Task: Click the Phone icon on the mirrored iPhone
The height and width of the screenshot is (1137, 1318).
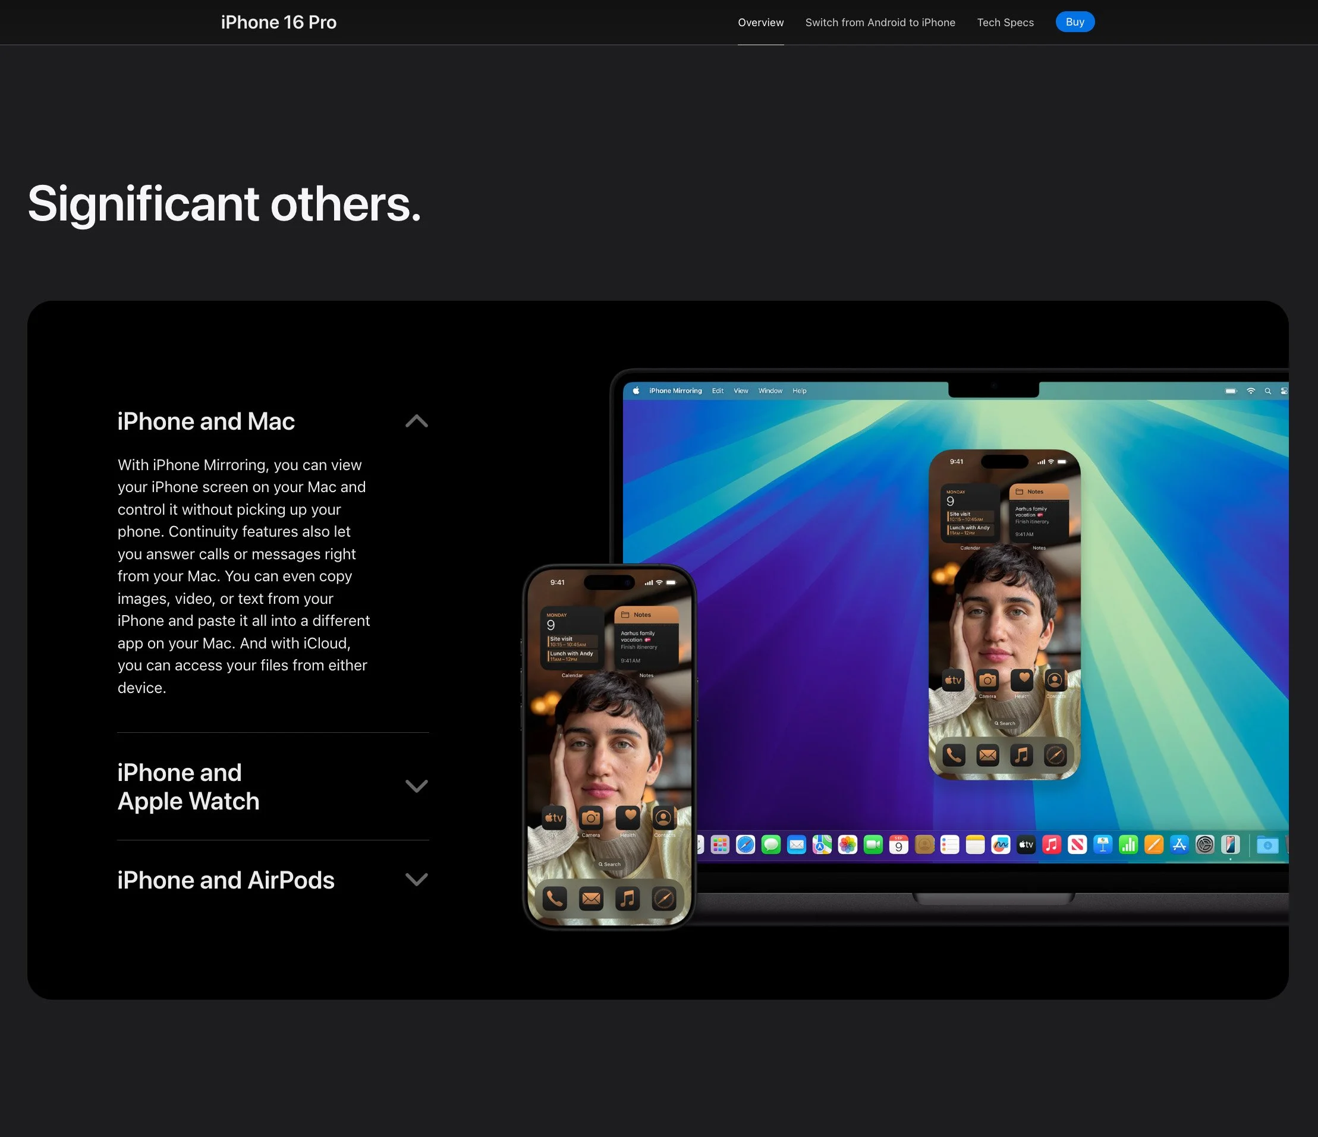Action: tap(954, 755)
